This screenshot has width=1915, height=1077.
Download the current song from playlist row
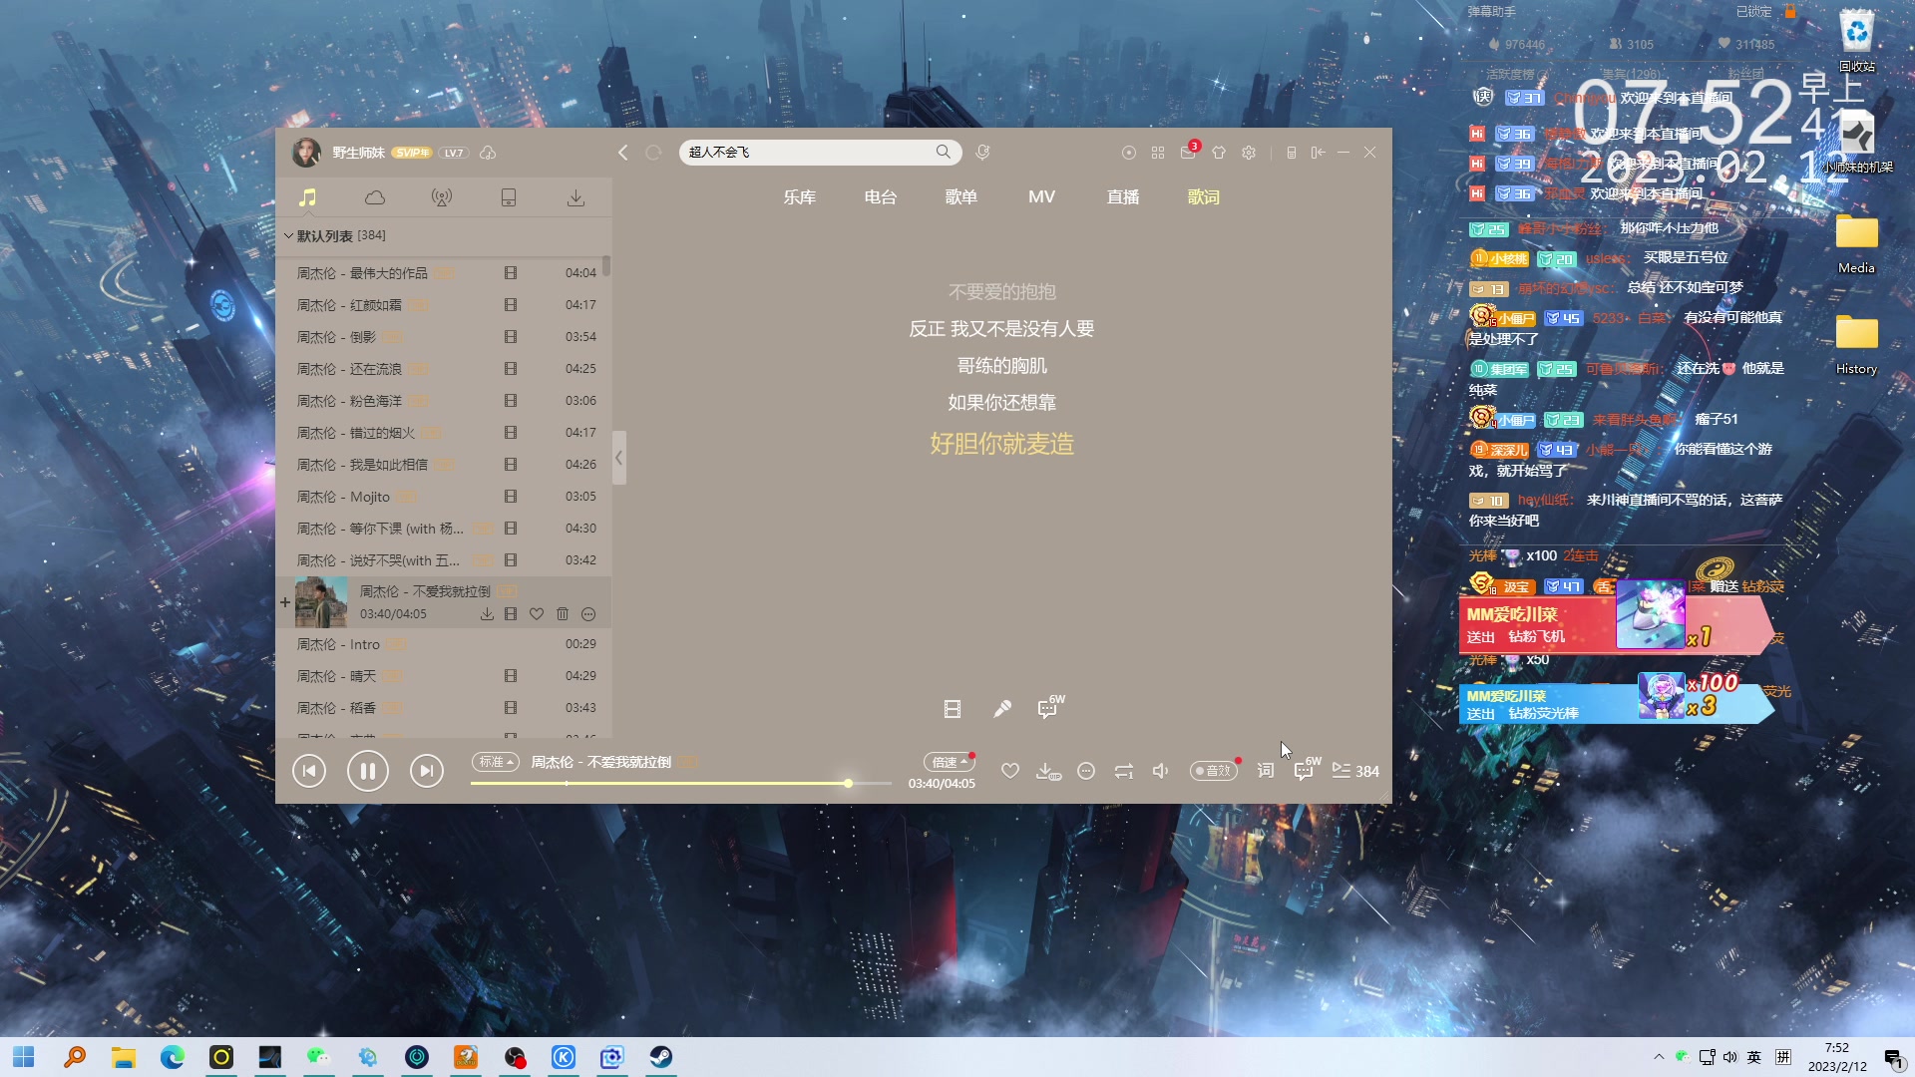point(487,614)
